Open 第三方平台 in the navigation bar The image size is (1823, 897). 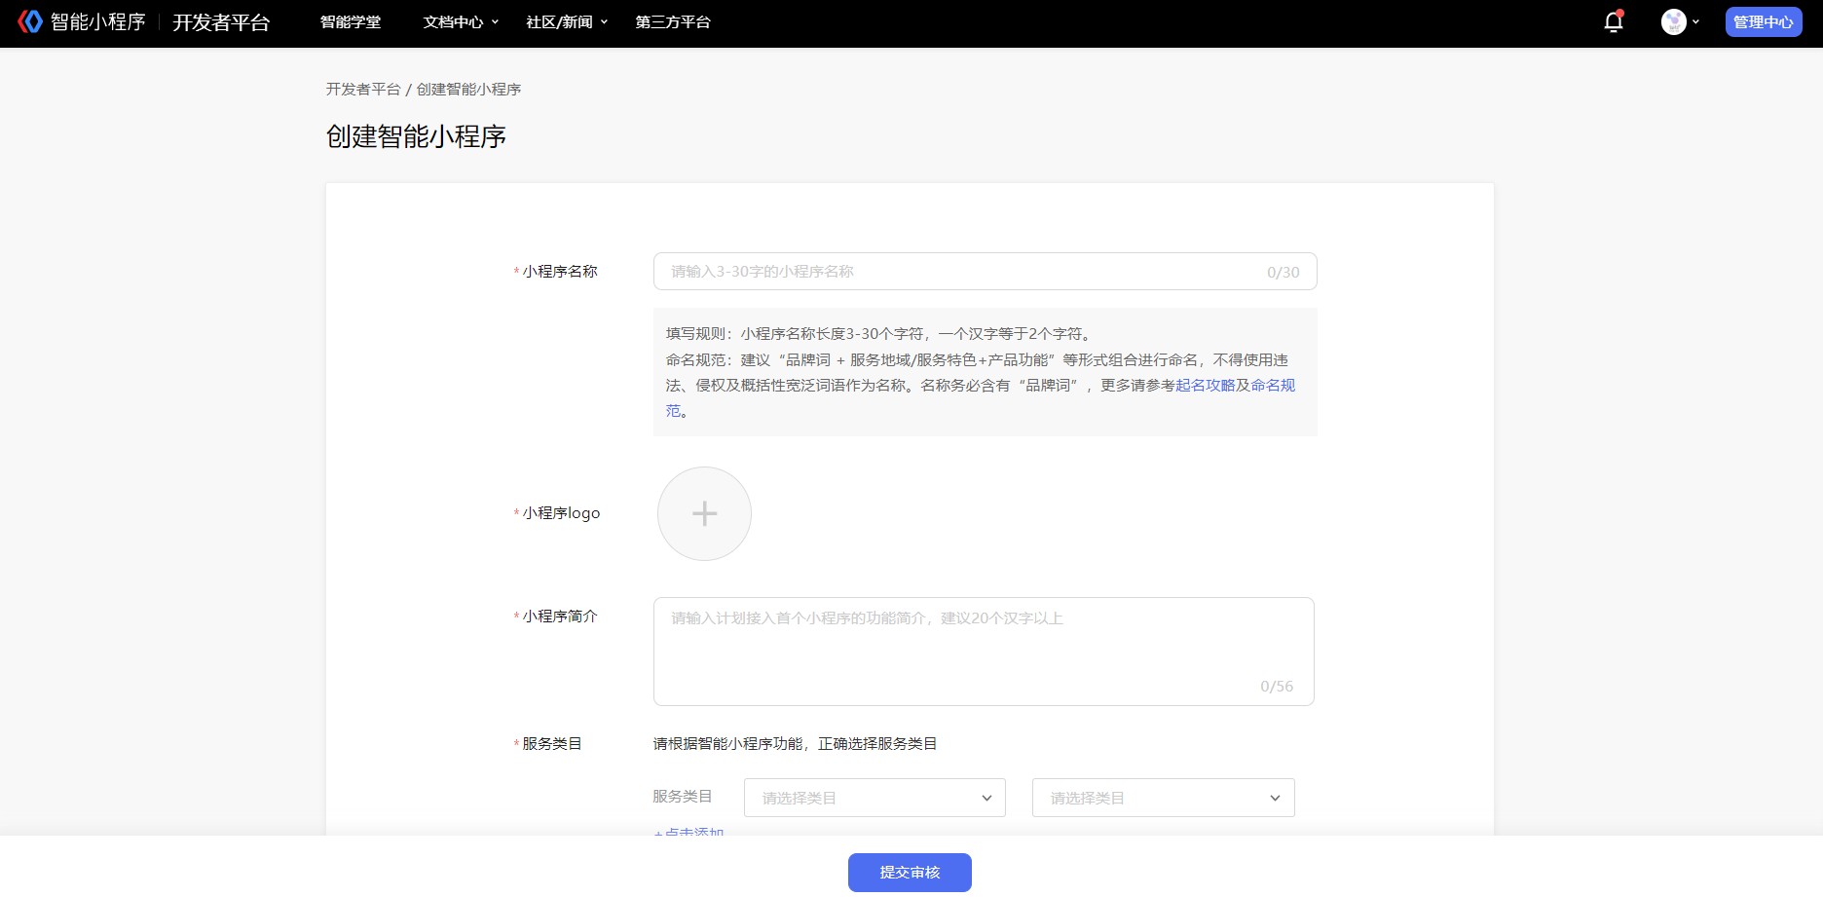point(673,21)
